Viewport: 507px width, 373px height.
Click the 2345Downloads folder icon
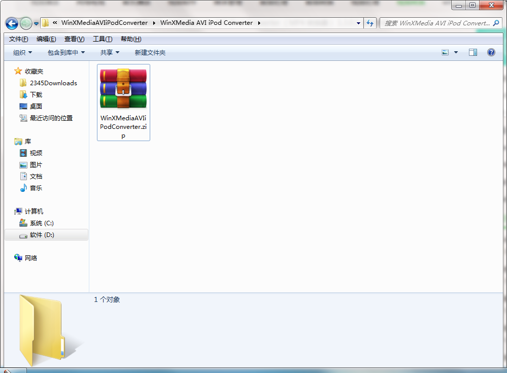click(23, 83)
